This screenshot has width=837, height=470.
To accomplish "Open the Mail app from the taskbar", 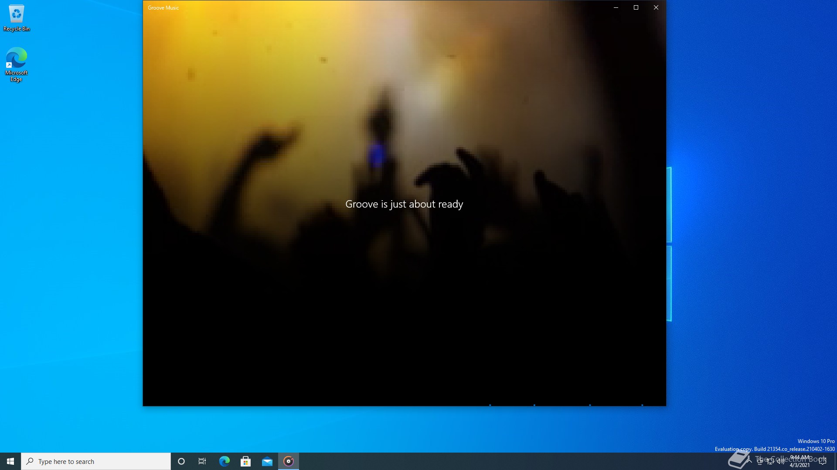I will [x=267, y=461].
